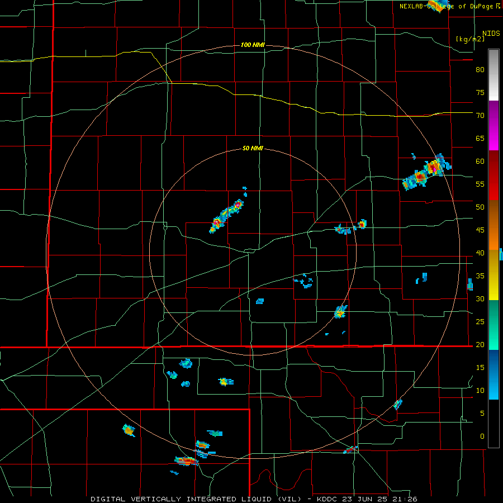Pick the blue segment of the color bar
503x503 pixels.
click(x=493, y=374)
